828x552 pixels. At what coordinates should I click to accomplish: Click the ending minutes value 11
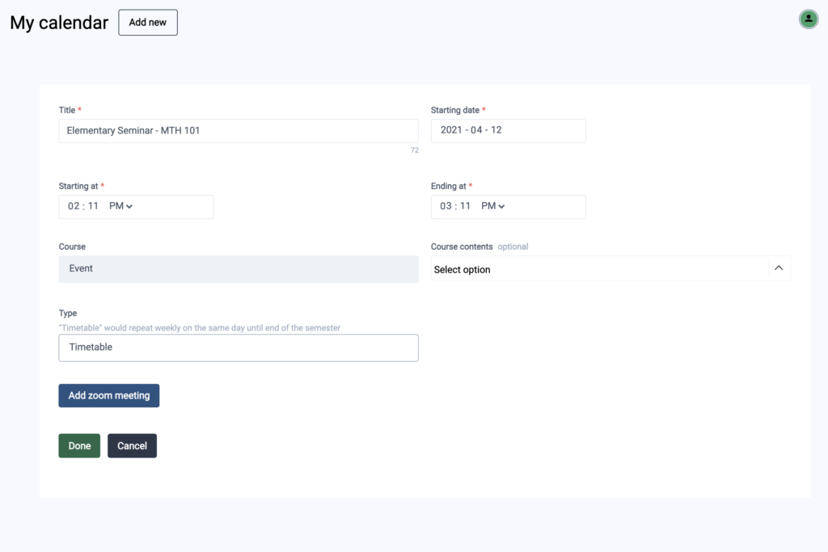[x=464, y=206]
